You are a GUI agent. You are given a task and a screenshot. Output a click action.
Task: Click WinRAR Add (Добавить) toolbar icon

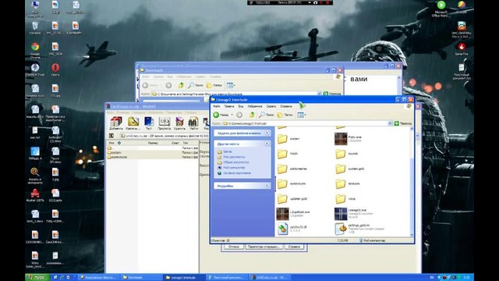click(116, 123)
